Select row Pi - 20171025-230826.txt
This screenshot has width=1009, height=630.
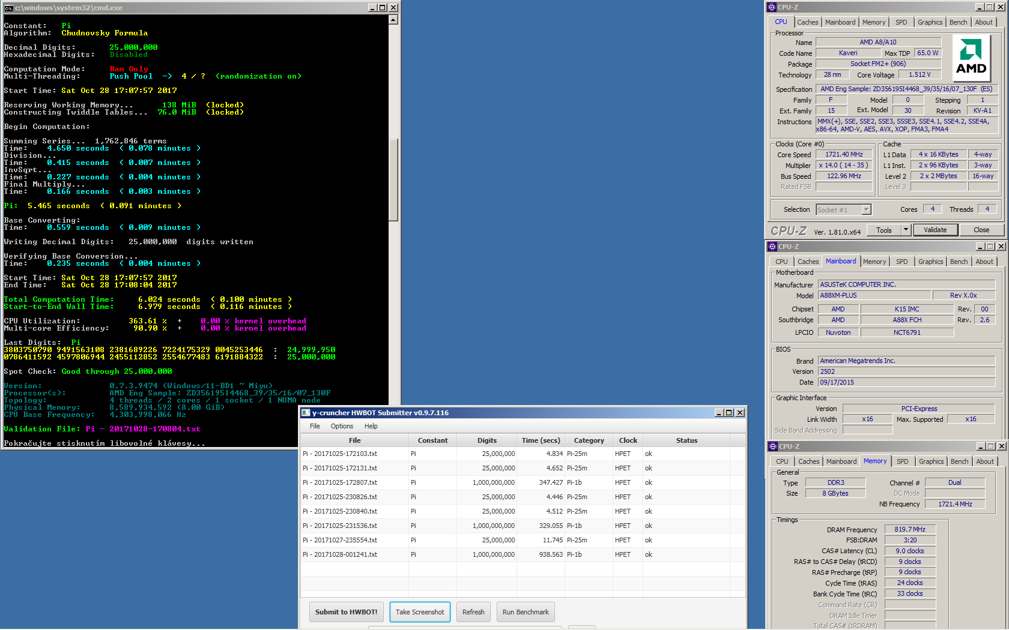[x=523, y=497]
